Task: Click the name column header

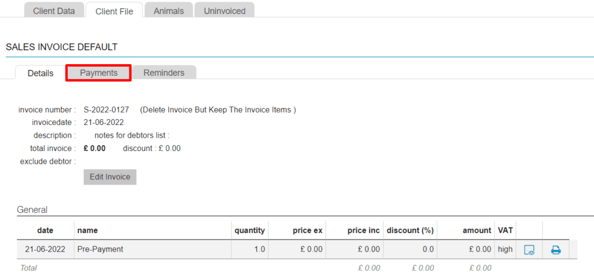Action: 87,230
